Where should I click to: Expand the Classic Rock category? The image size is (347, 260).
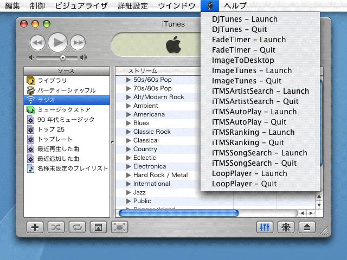[128, 132]
